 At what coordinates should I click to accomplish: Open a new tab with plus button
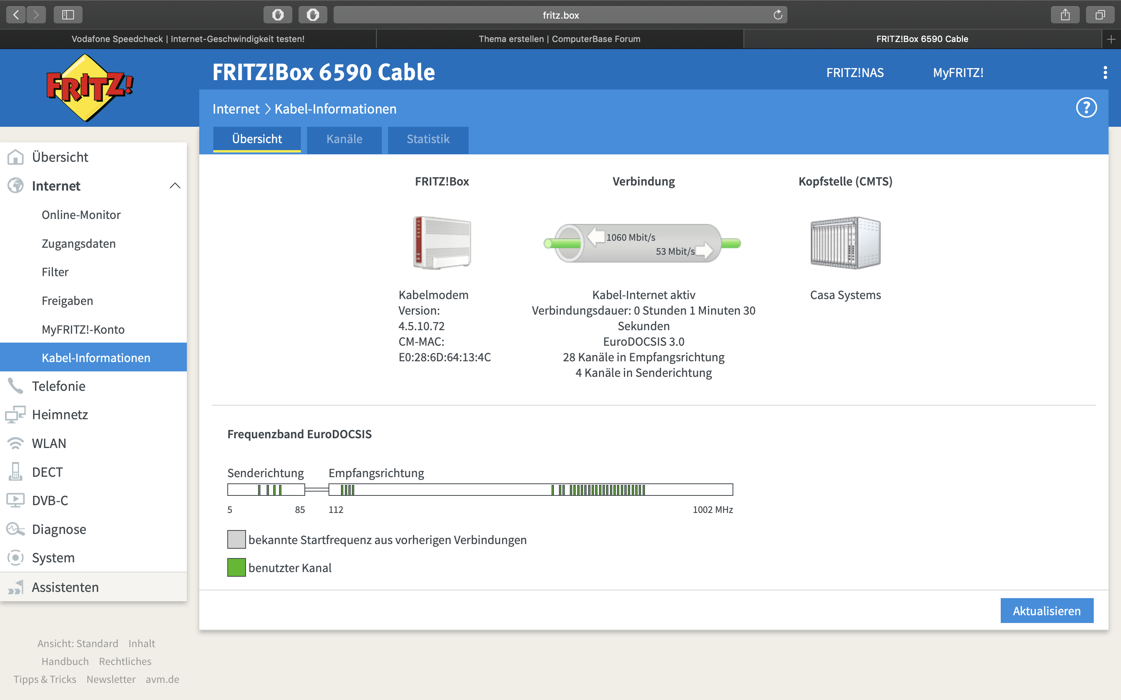click(x=1111, y=39)
